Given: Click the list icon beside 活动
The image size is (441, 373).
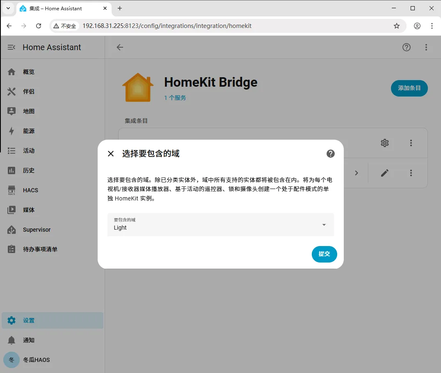Looking at the screenshot, I should coord(11,151).
